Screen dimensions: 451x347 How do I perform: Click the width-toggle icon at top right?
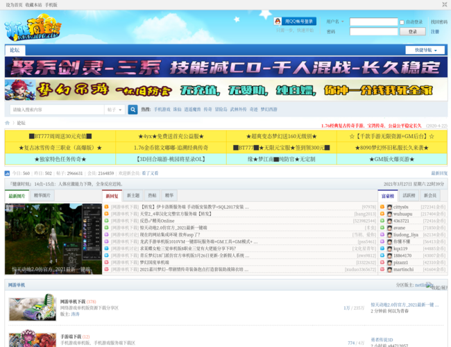(x=444, y=5)
